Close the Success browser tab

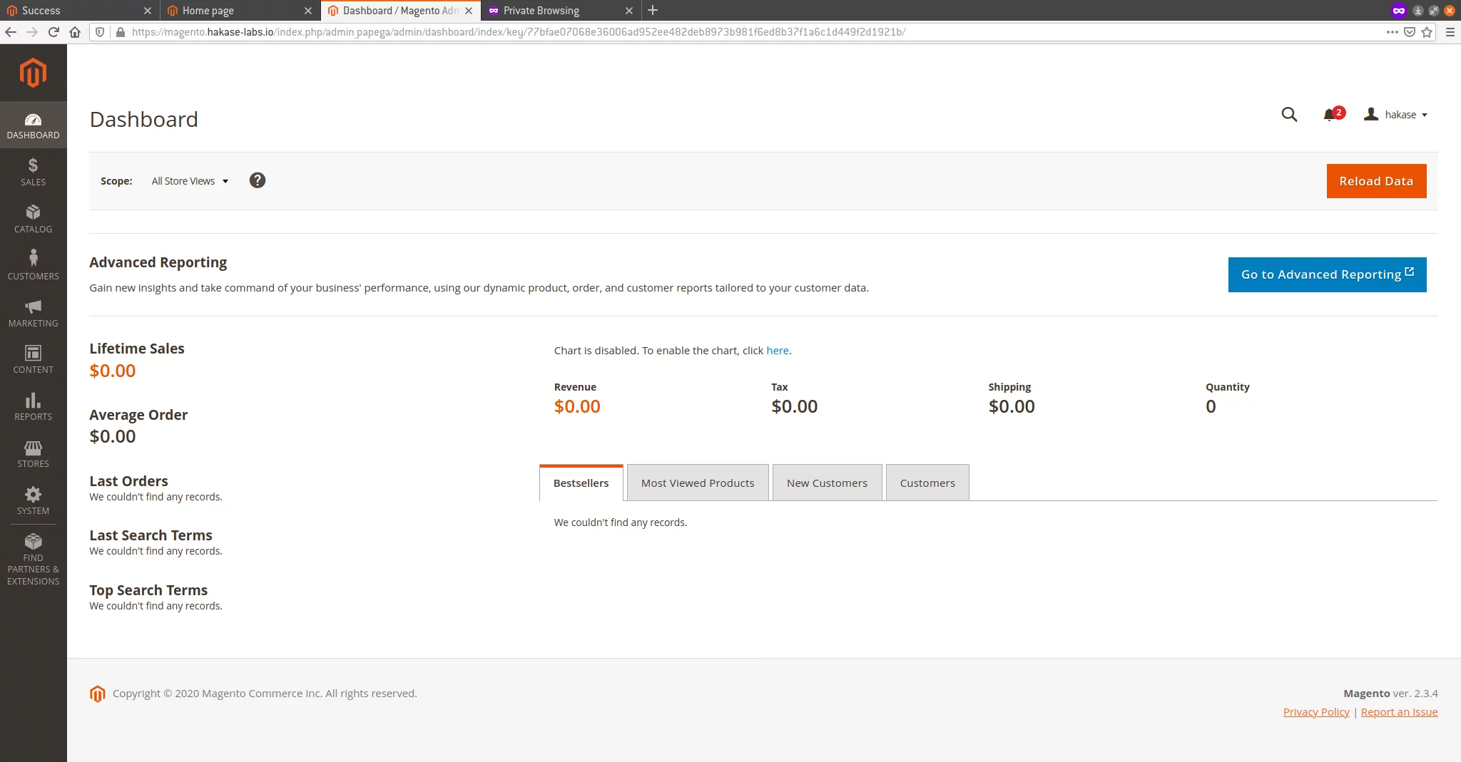click(148, 11)
